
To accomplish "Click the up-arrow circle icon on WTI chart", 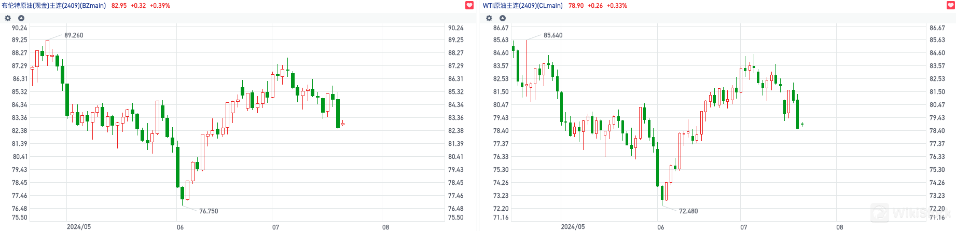I will (x=503, y=18).
